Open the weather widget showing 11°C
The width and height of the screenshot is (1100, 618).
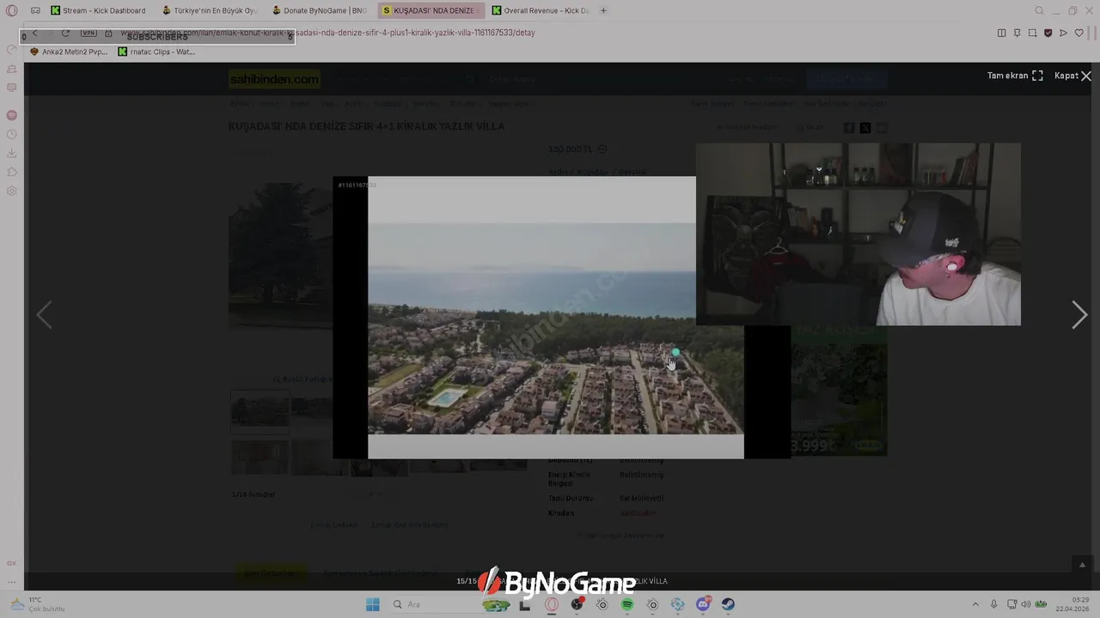36,604
